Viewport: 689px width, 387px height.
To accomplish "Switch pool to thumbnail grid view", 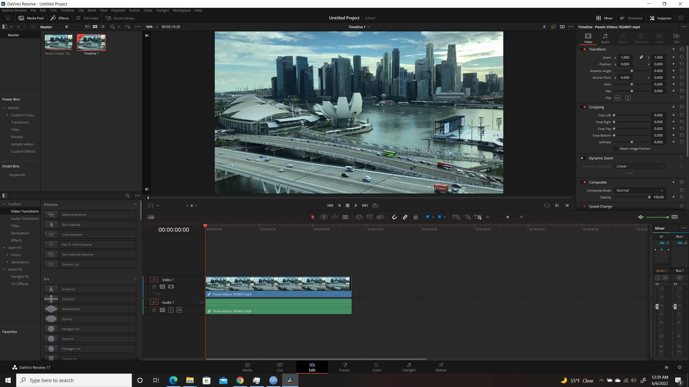I will tap(95, 27).
